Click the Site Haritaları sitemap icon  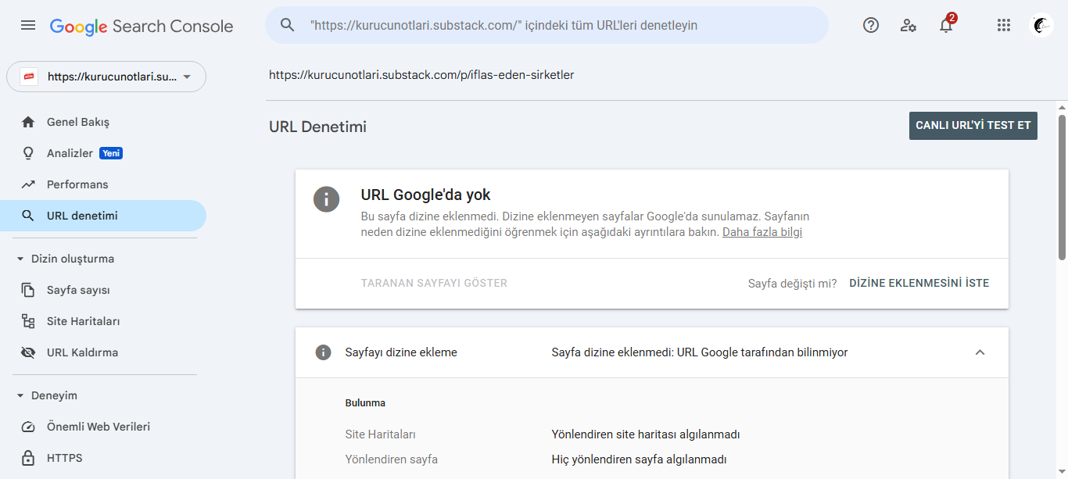click(28, 321)
